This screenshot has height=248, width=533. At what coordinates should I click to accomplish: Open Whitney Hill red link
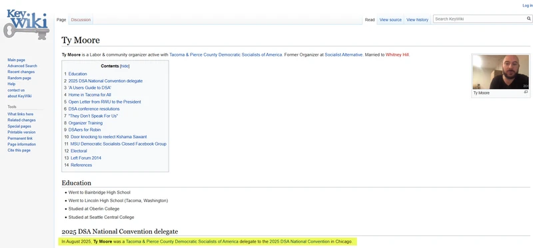(x=397, y=55)
